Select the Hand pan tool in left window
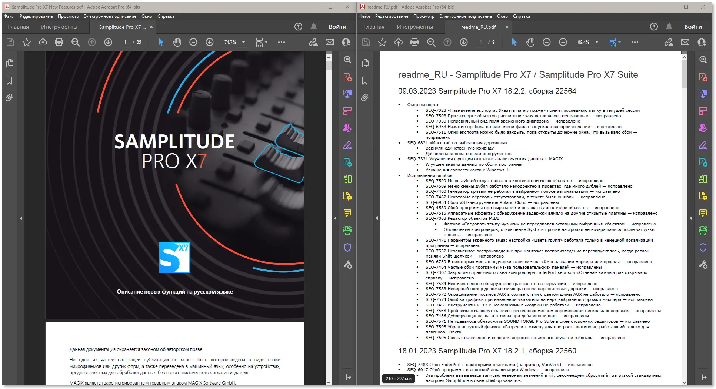Viewport: 716px width, 389px height. click(177, 42)
